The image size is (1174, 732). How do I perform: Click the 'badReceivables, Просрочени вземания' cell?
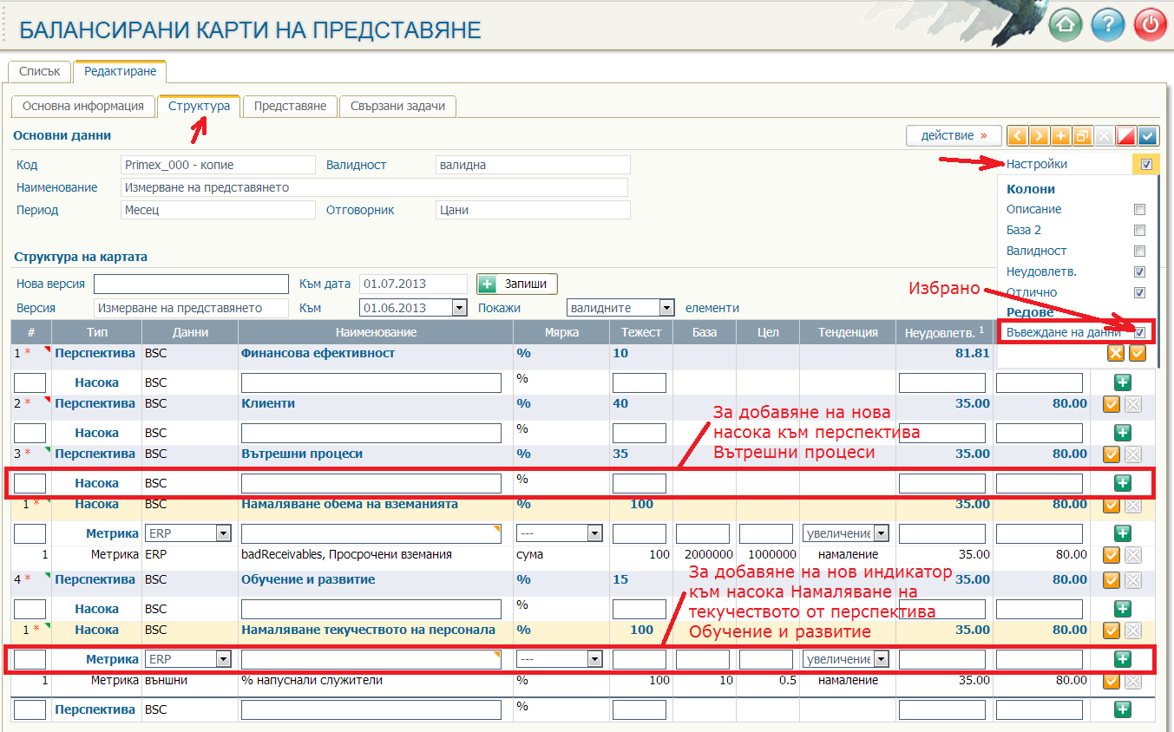coord(346,554)
